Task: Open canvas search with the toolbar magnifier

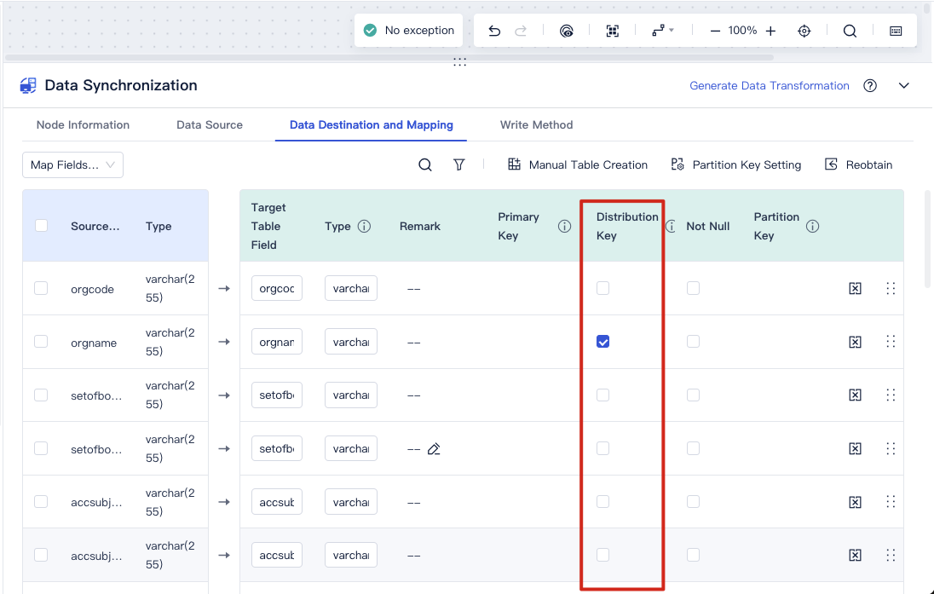Action: 850,31
